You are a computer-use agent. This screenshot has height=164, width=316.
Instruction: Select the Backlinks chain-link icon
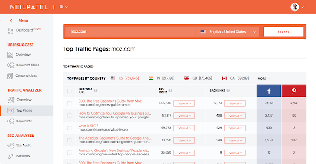(10, 156)
